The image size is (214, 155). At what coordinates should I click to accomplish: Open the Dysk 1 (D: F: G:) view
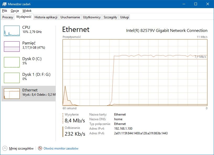(12, 78)
